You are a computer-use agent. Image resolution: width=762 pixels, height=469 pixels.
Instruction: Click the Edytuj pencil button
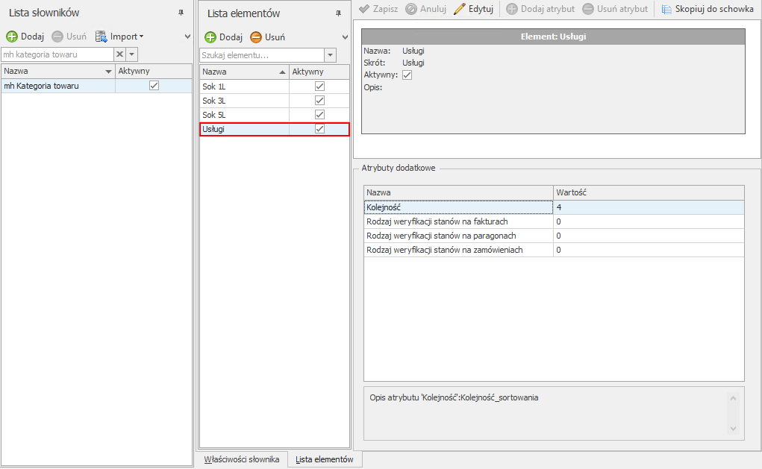(473, 9)
